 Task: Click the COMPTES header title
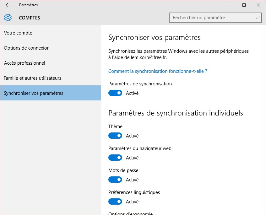point(30,18)
